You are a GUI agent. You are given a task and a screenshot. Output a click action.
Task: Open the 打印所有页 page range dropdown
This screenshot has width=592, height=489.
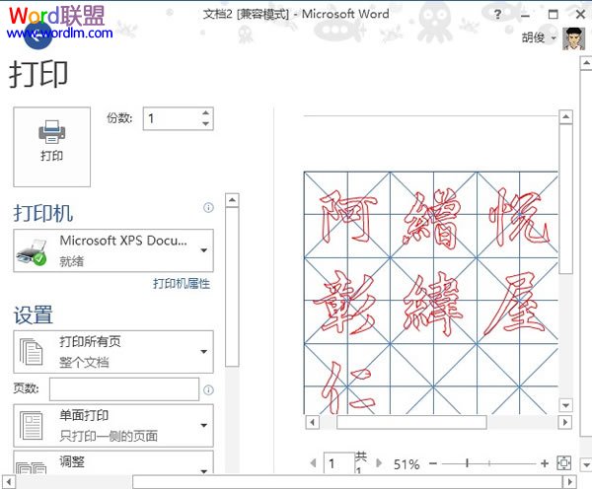(204, 351)
